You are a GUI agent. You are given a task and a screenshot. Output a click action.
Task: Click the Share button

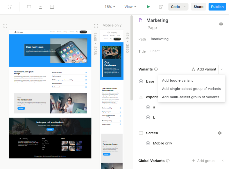pos(198,7)
